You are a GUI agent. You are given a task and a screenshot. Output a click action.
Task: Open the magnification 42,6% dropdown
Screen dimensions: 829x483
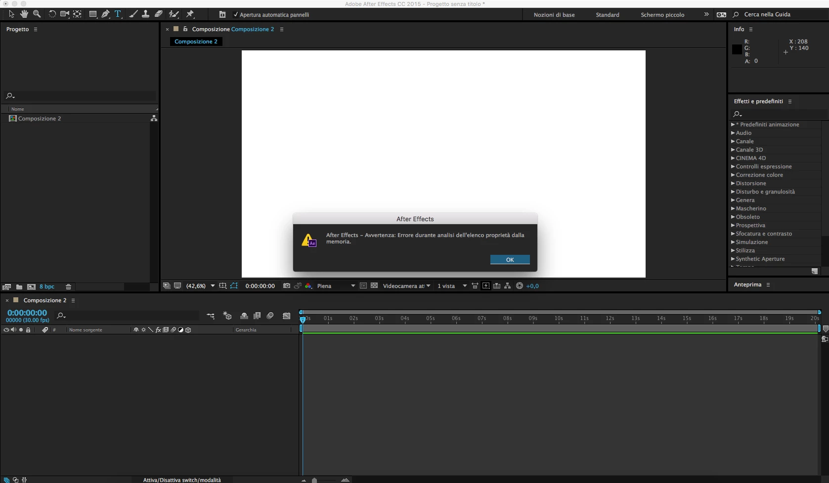(x=200, y=286)
